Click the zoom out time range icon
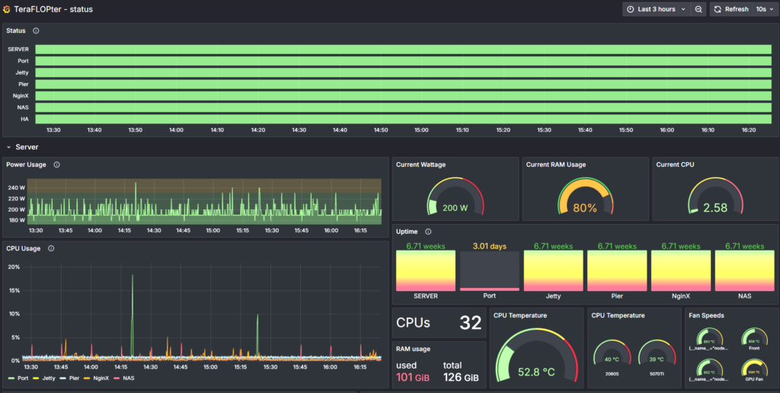 698,9
